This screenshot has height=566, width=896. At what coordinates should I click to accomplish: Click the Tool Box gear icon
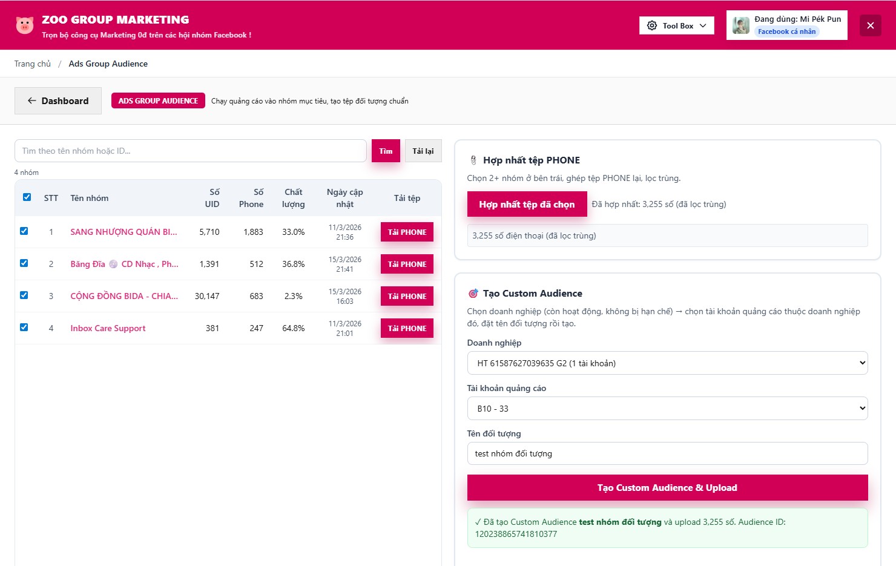(652, 25)
